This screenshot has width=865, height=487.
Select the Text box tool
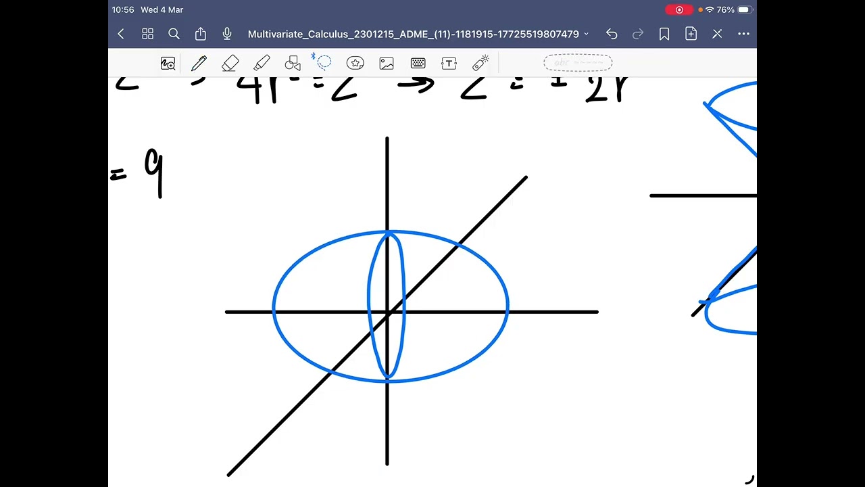(x=449, y=64)
